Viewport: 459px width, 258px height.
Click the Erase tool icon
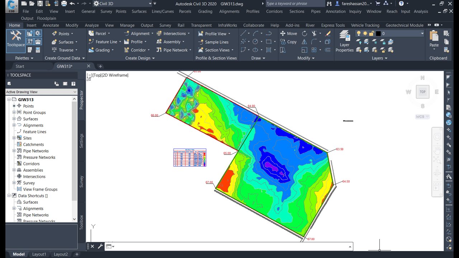[x=328, y=34]
